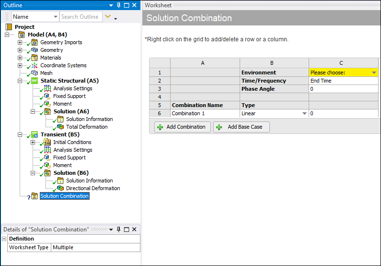Open the Name filter dropdown in Outline
The height and width of the screenshot is (266, 381).
click(x=55, y=17)
